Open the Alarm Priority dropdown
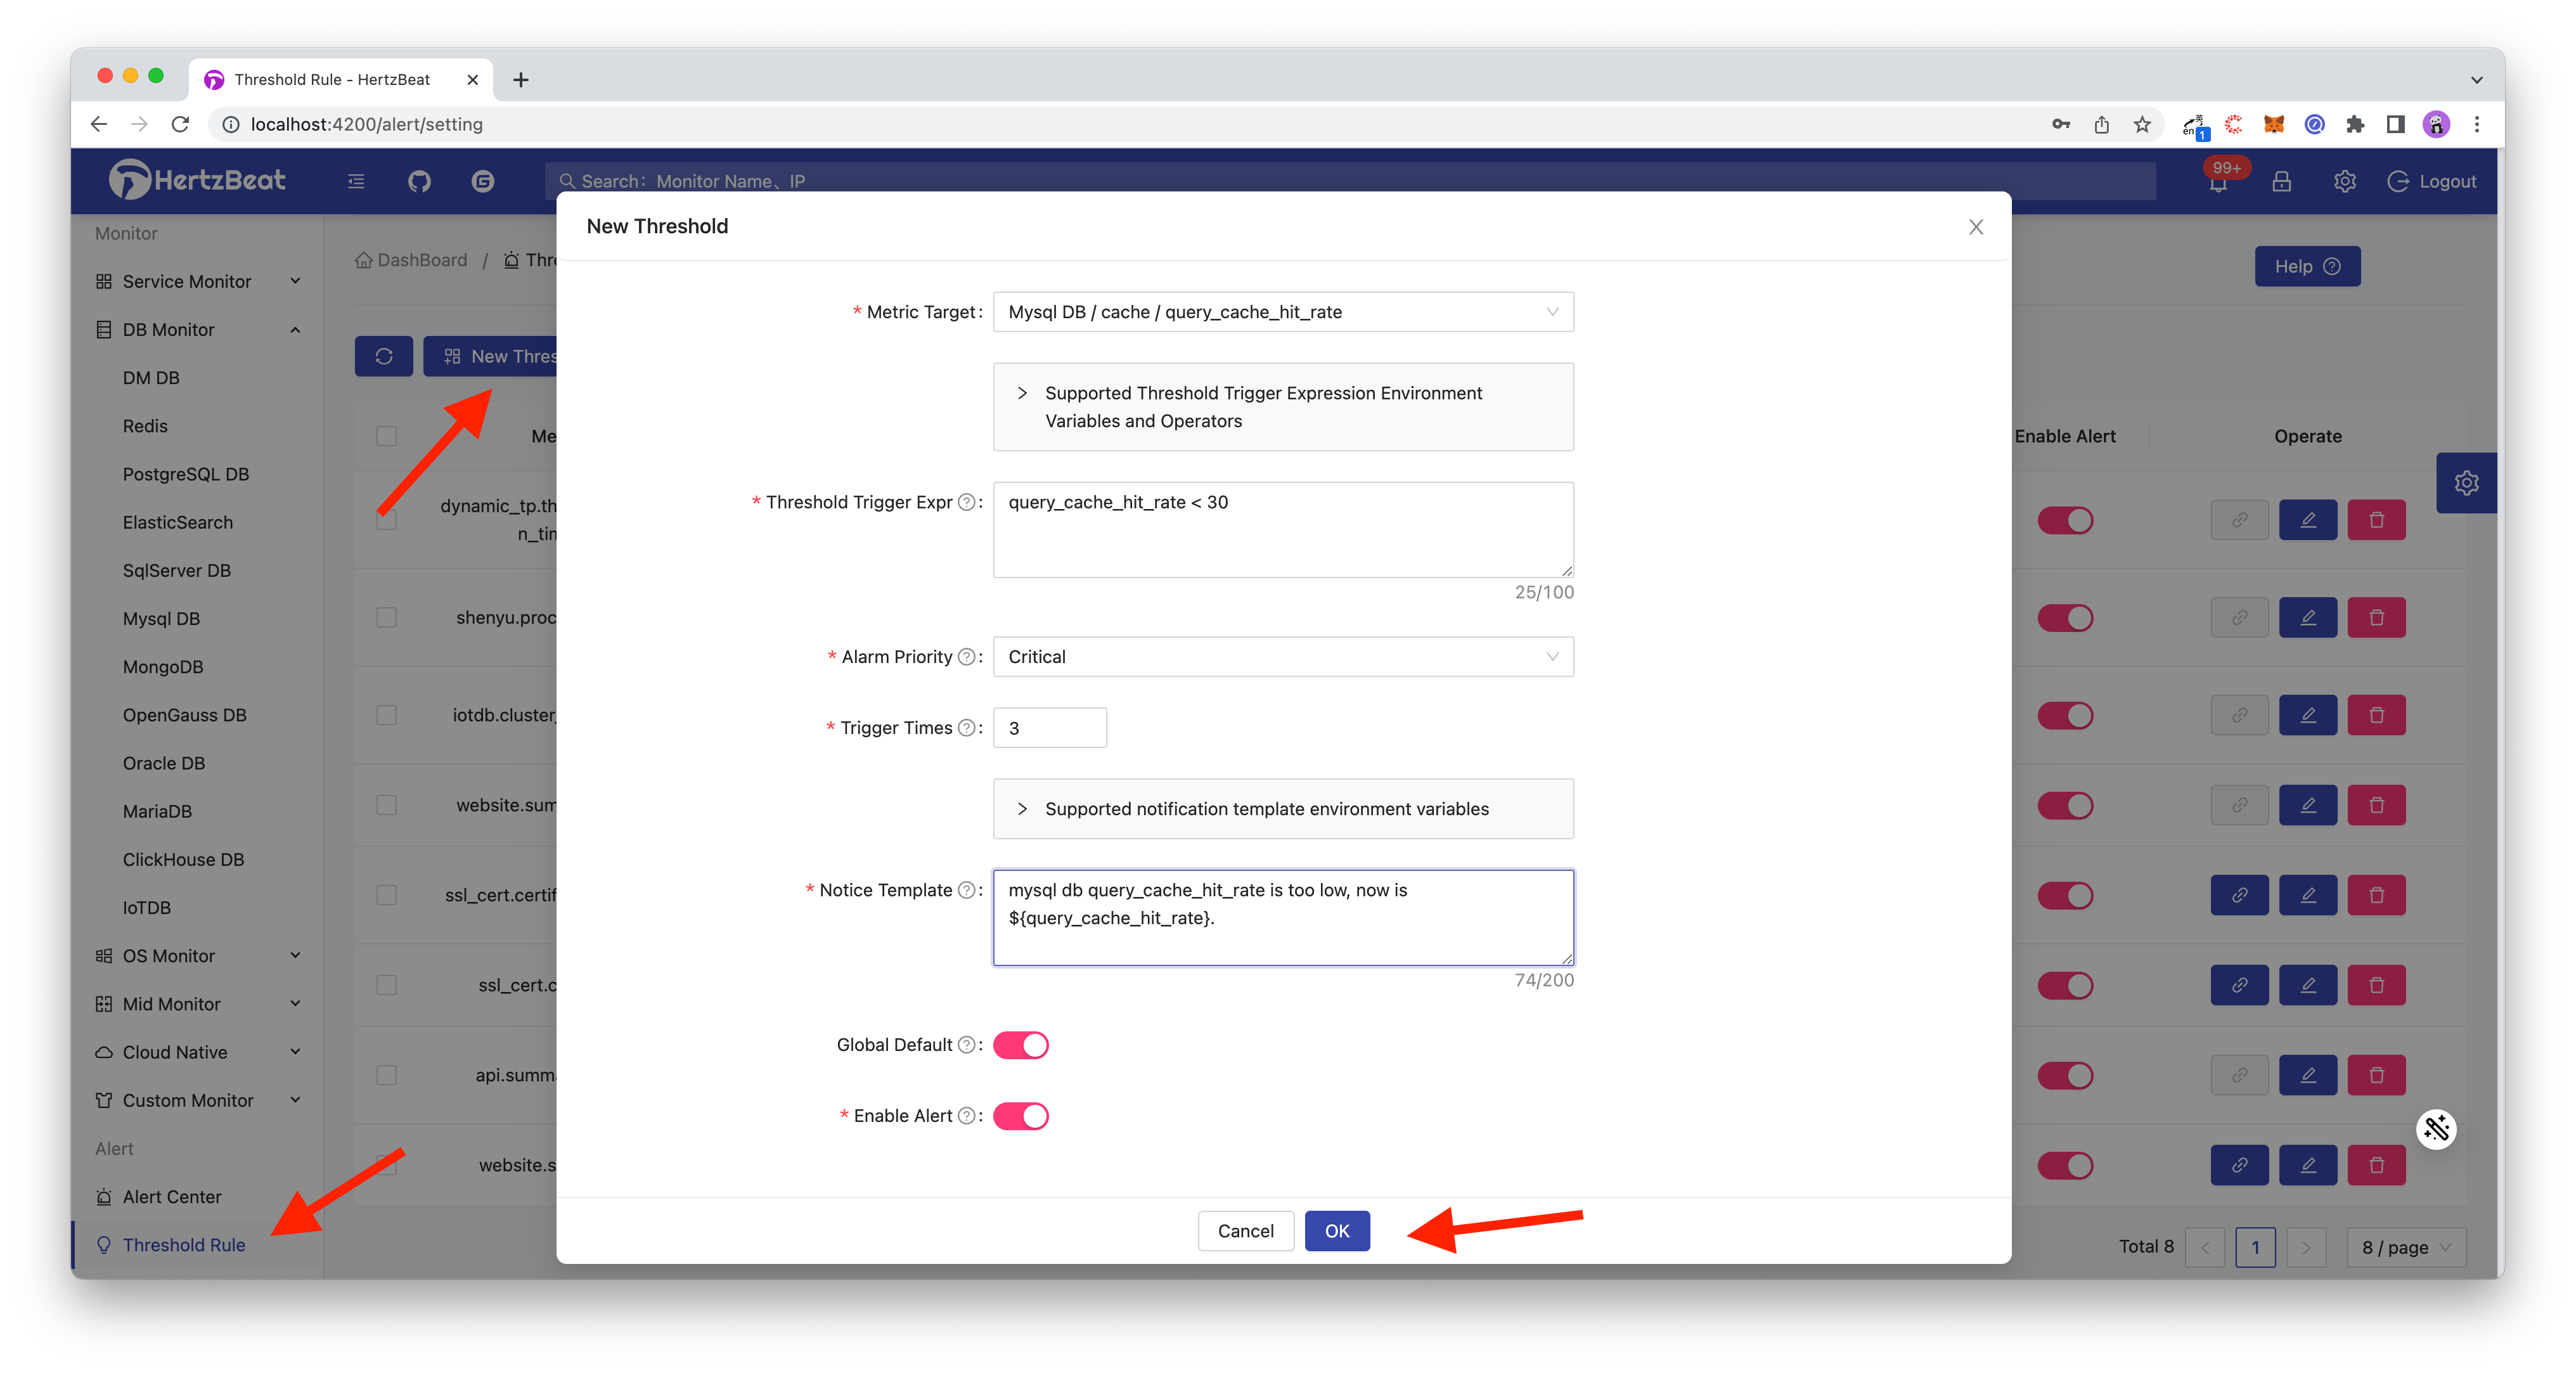Image resolution: width=2576 pixels, height=1373 pixels. pos(1280,657)
